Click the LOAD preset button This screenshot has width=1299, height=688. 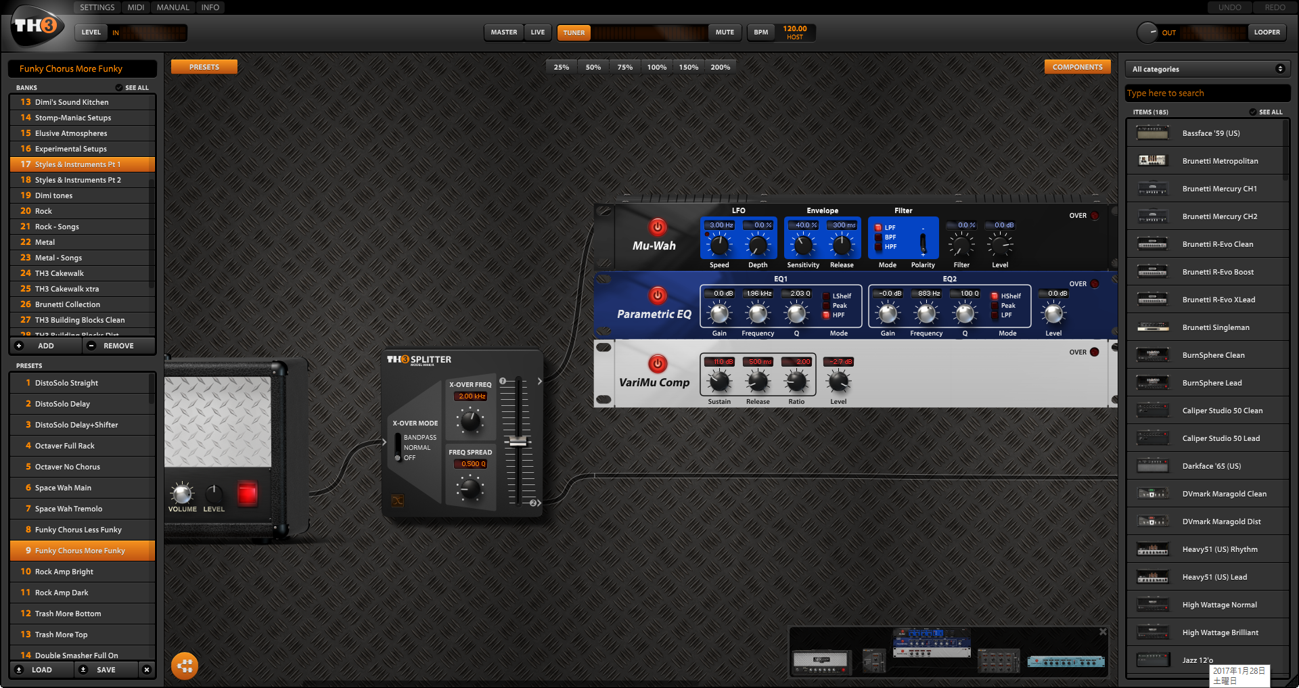tap(42, 670)
